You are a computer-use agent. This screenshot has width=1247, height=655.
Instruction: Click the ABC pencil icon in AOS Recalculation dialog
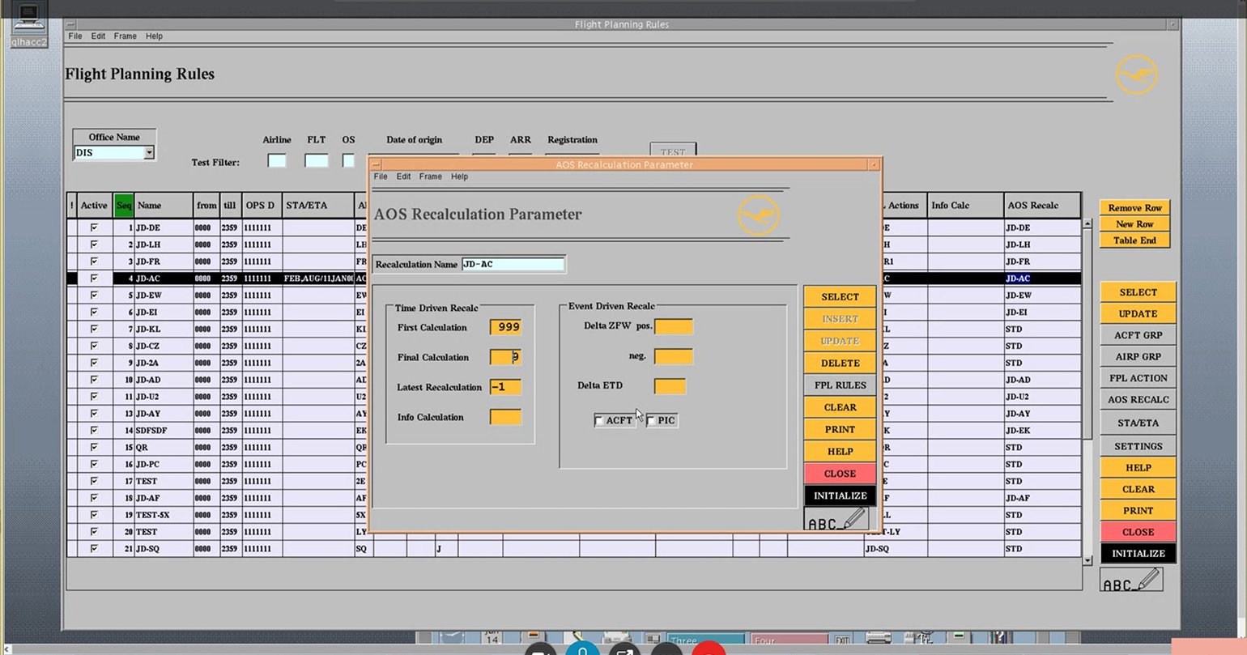pyautogui.click(x=838, y=520)
